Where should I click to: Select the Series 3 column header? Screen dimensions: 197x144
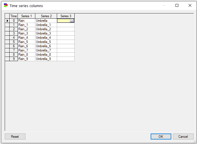click(x=66, y=16)
